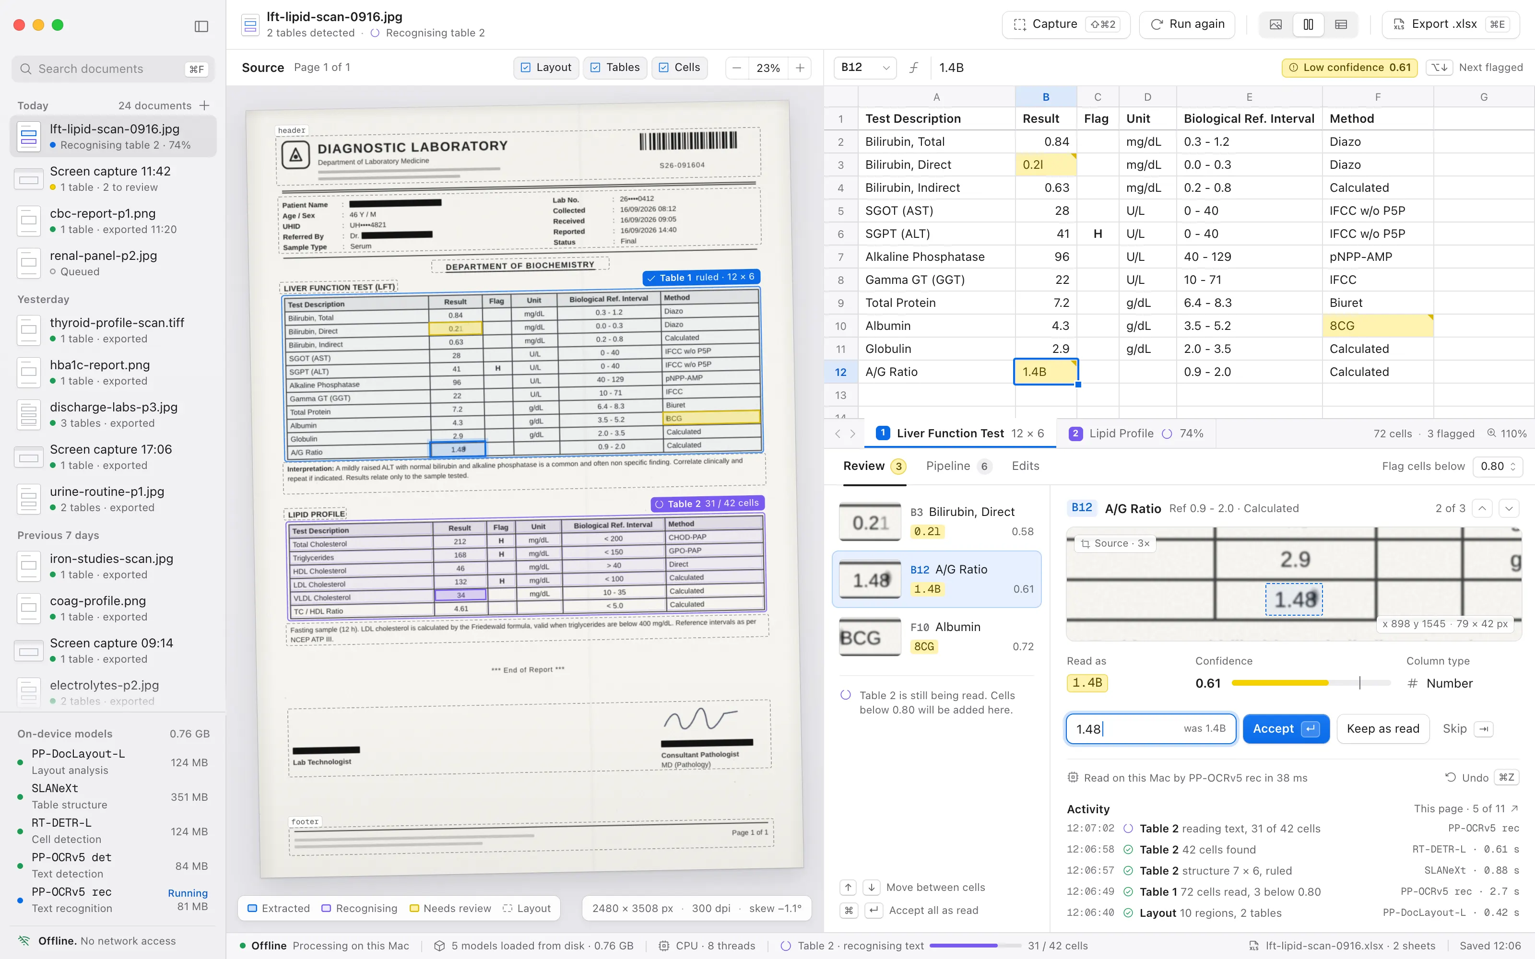Image resolution: width=1535 pixels, height=959 pixels.
Task: Zoom out source with the minus icon
Action: coord(736,68)
